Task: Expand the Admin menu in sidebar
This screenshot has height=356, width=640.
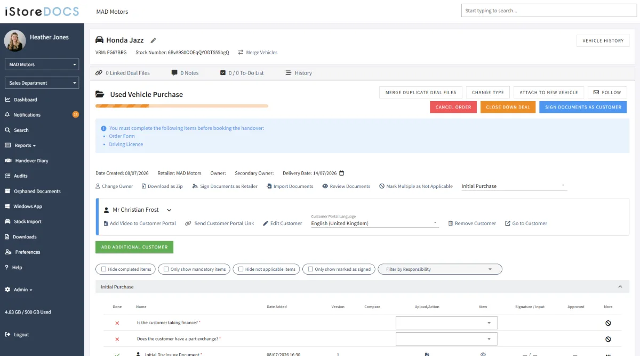Action: pos(19,289)
